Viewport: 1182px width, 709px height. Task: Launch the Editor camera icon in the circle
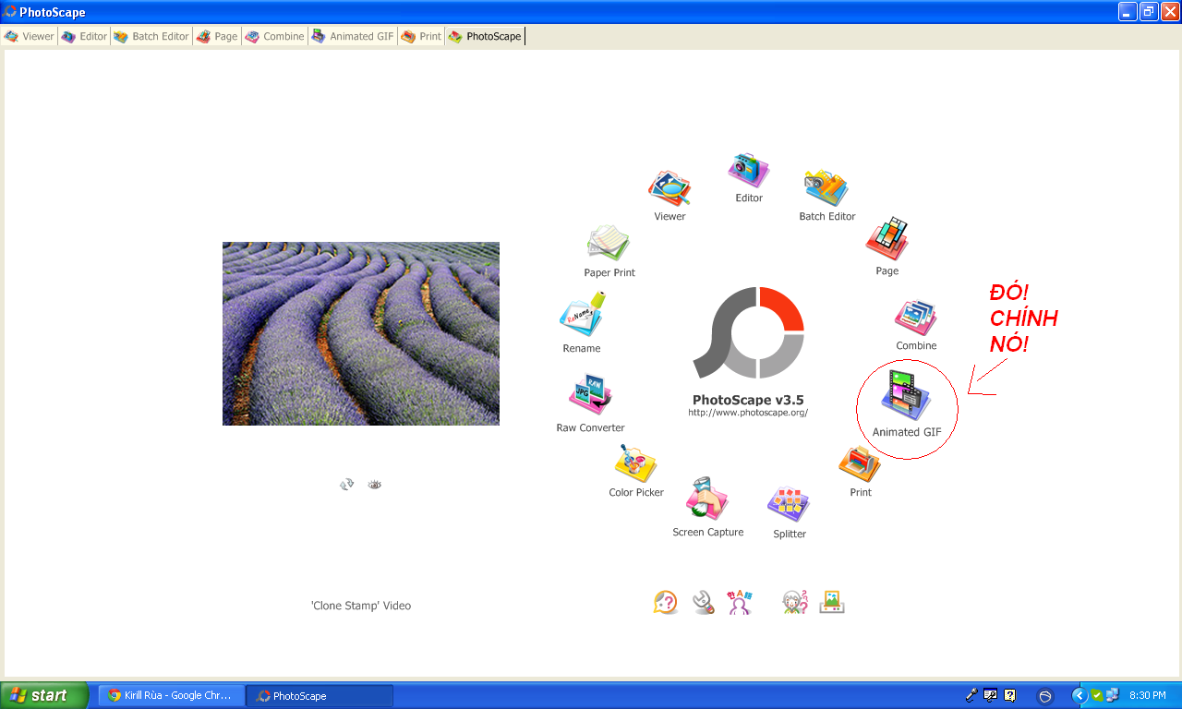click(x=748, y=171)
